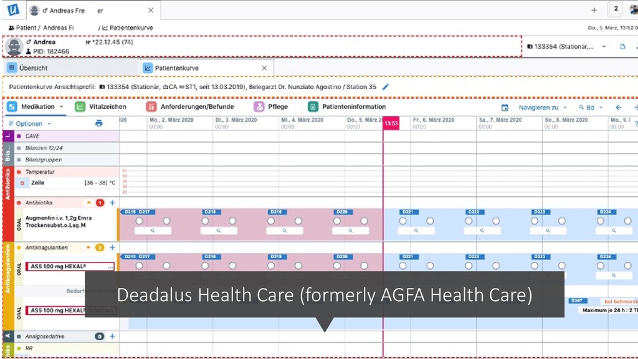
Task: Open magnifier under D220 in Augmentin row
Action: [x=350, y=231]
